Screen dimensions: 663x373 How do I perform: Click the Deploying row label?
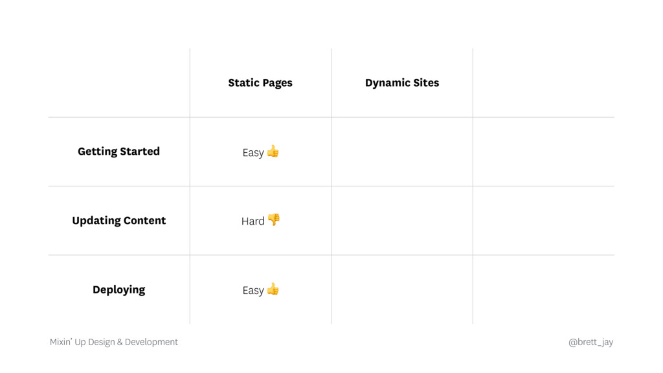(118, 289)
